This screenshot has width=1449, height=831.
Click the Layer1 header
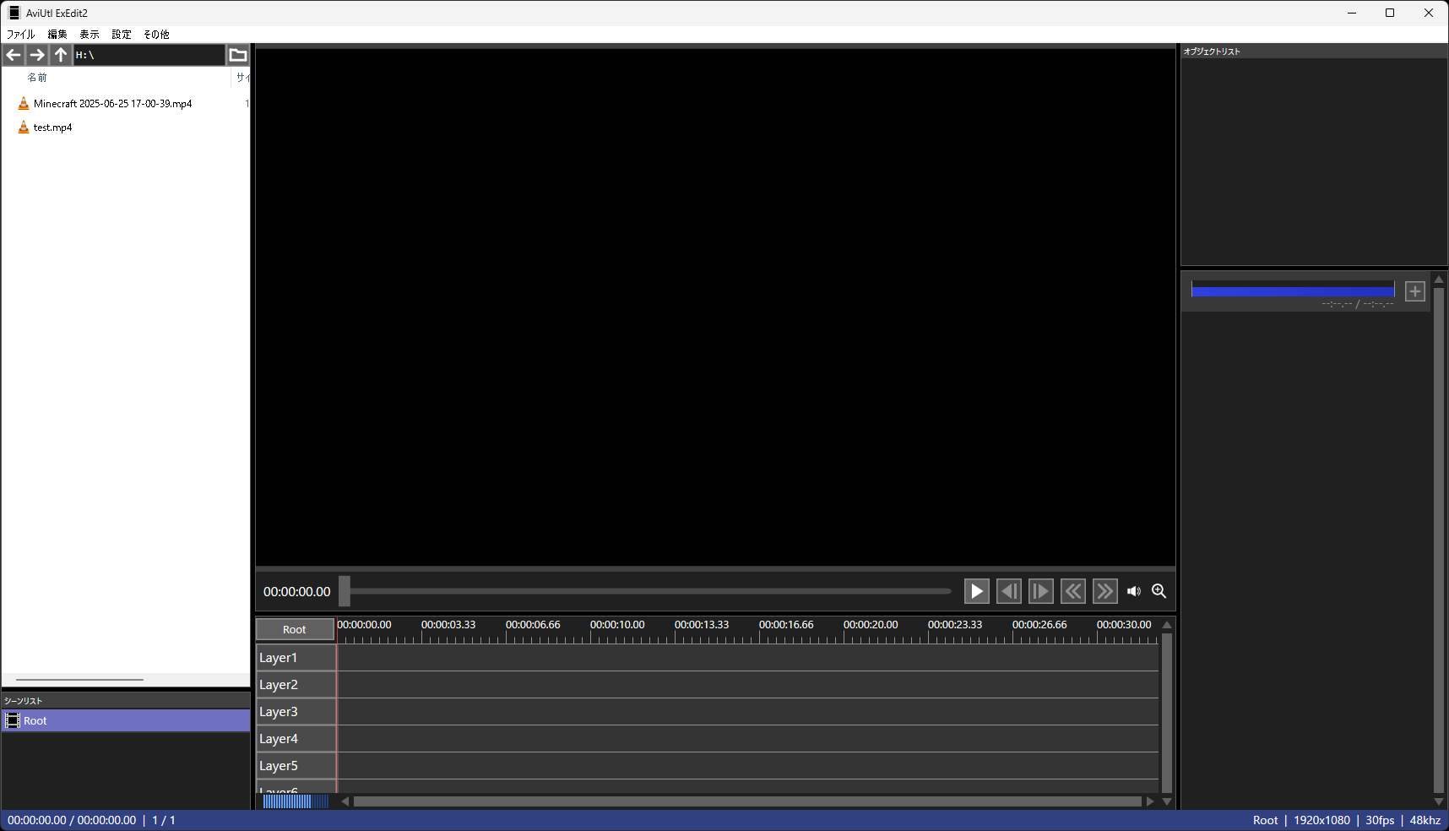click(296, 658)
